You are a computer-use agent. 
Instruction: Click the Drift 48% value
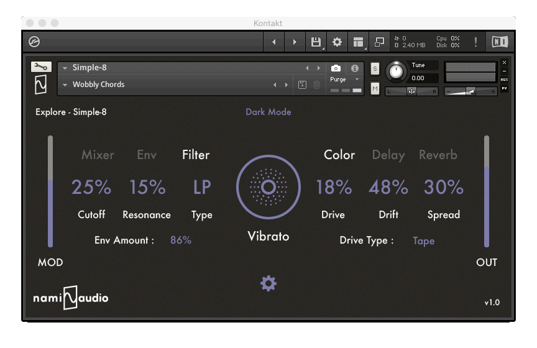tap(388, 187)
